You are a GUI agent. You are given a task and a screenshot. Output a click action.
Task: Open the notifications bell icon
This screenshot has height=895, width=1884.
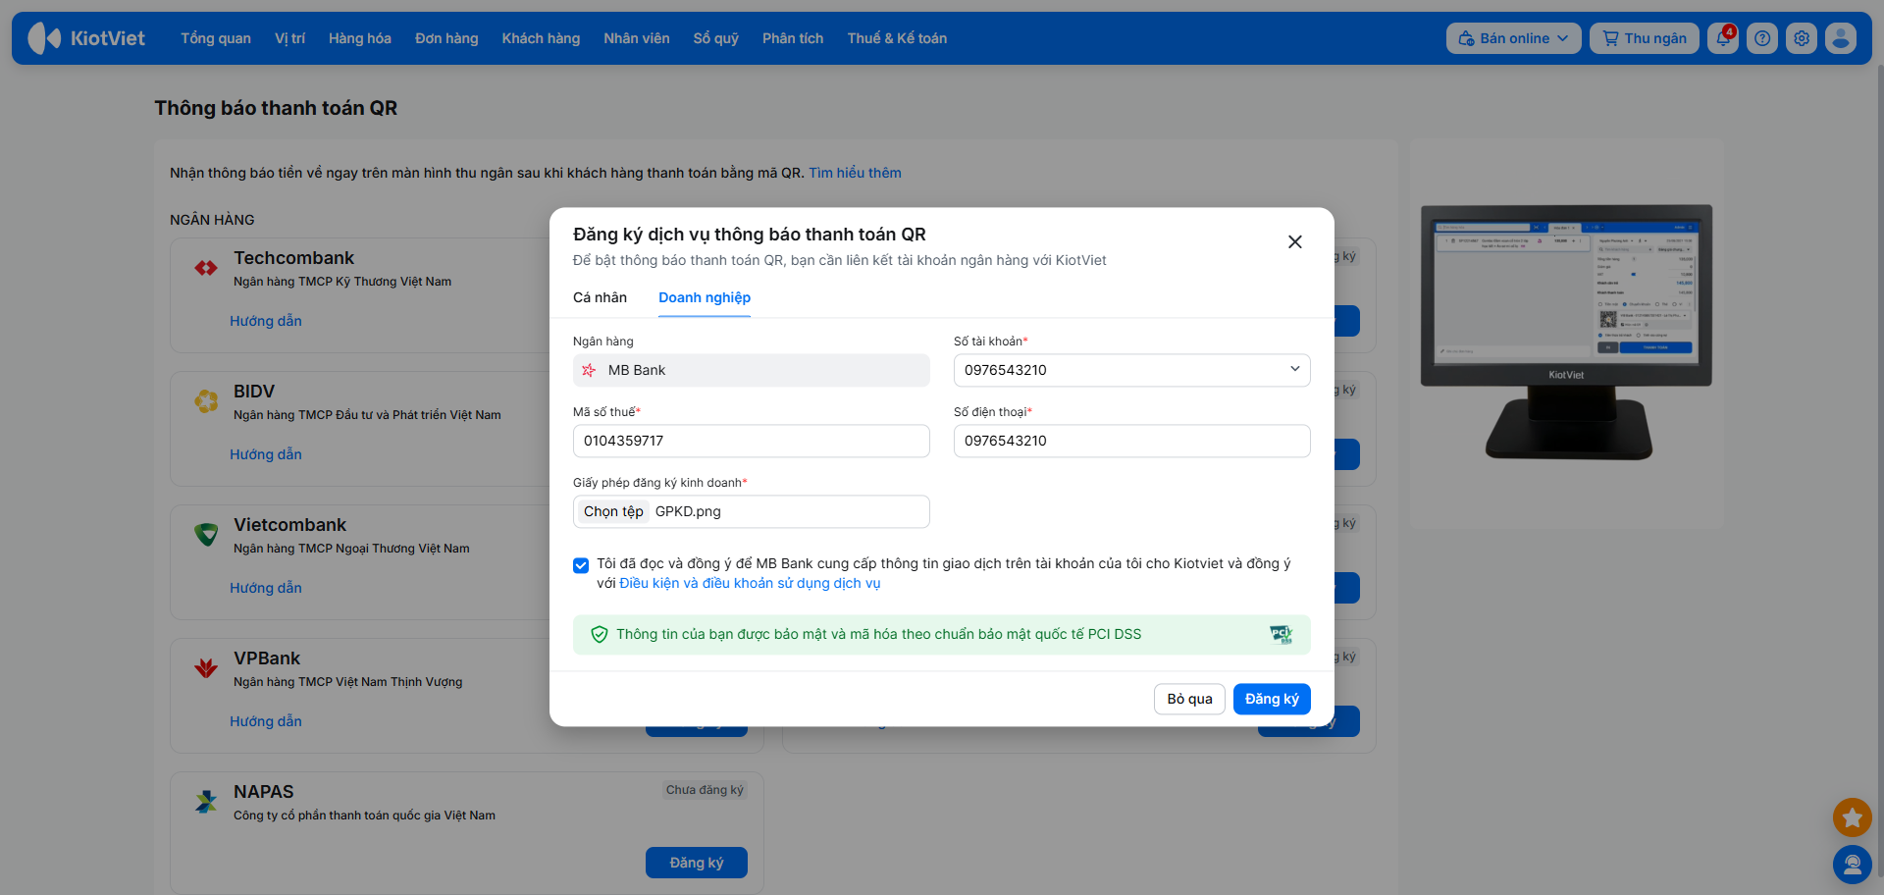click(1722, 38)
